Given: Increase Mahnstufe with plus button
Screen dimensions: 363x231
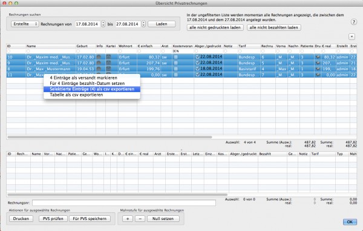Looking at the screenshot, I should click(x=128, y=219).
